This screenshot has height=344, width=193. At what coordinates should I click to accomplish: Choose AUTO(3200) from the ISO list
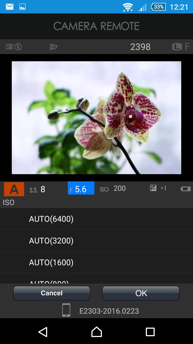pyautogui.click(x=96, y=241)
